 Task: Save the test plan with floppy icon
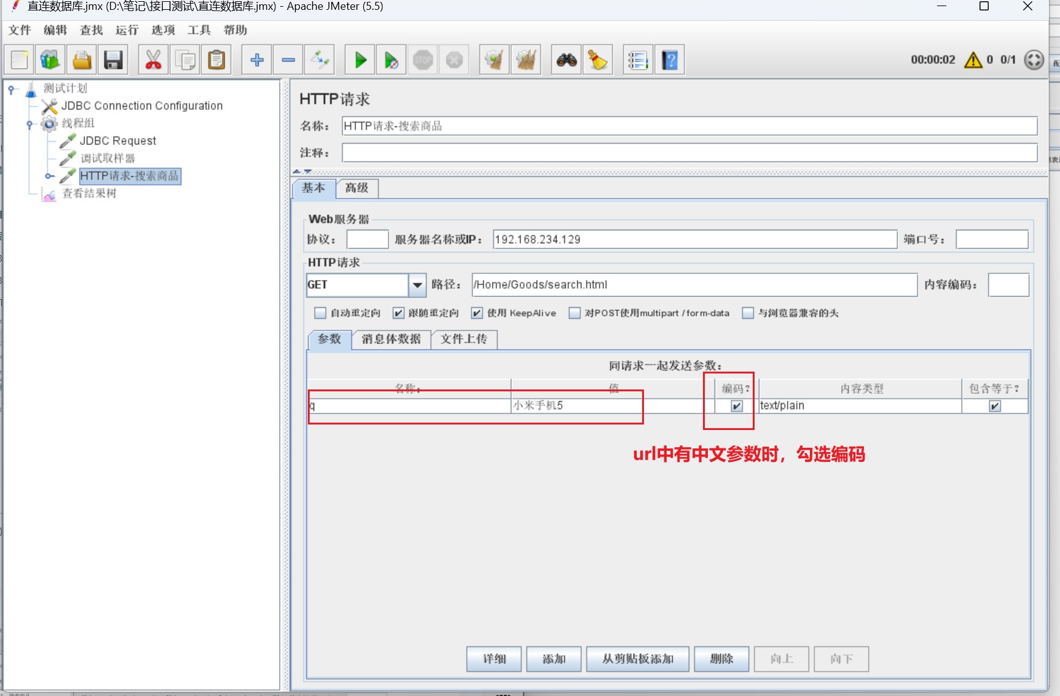113,60
